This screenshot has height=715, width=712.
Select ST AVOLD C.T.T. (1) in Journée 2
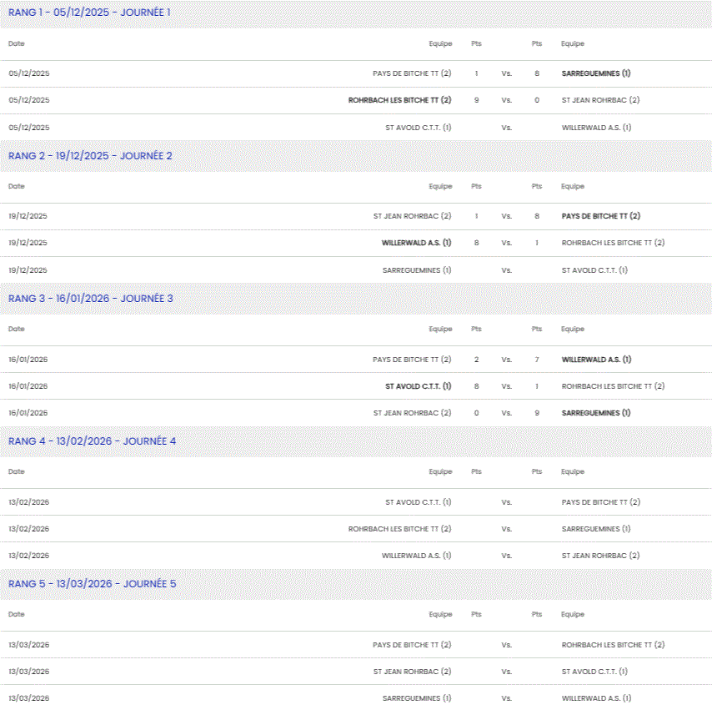pyautogui.click(x=594, y=270)
